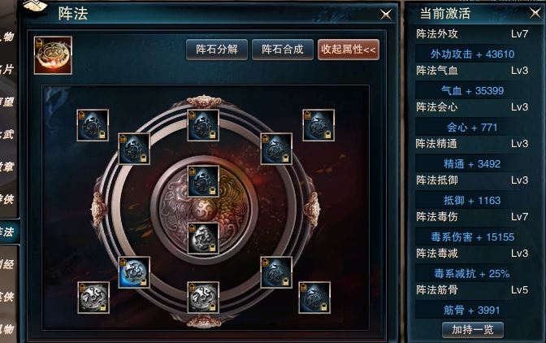Open the 武 tab in left sidebar

pos(8,134)
